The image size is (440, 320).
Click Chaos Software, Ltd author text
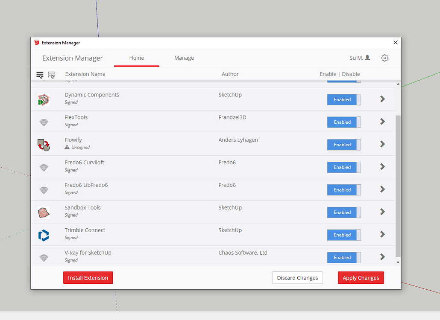[x=243, y=253]
